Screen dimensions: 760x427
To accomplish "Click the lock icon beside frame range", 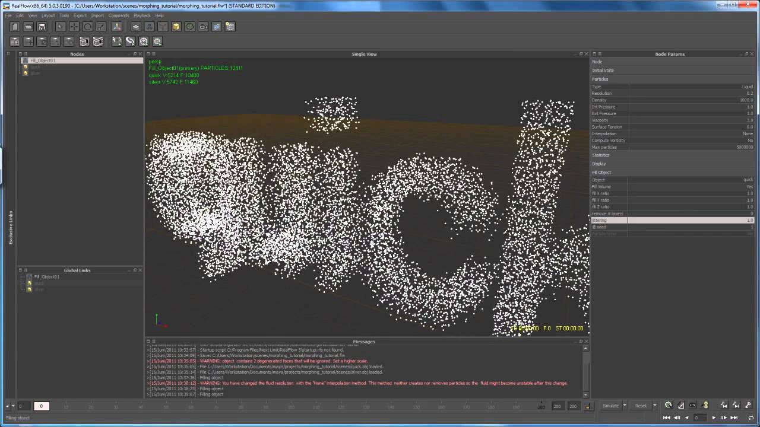I will tap(588, 406).
